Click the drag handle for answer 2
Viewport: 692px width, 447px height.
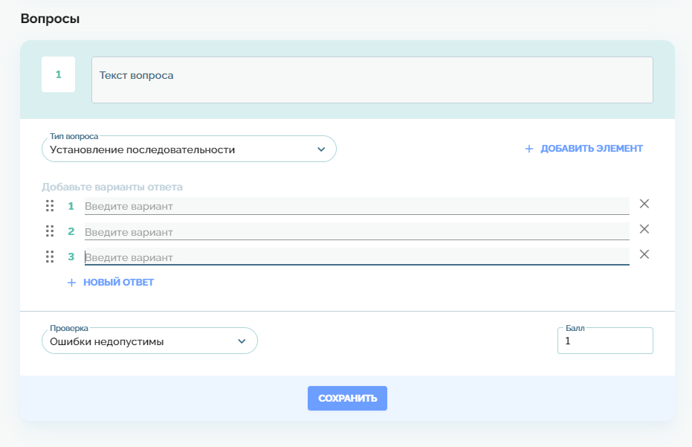coord(50,231)
